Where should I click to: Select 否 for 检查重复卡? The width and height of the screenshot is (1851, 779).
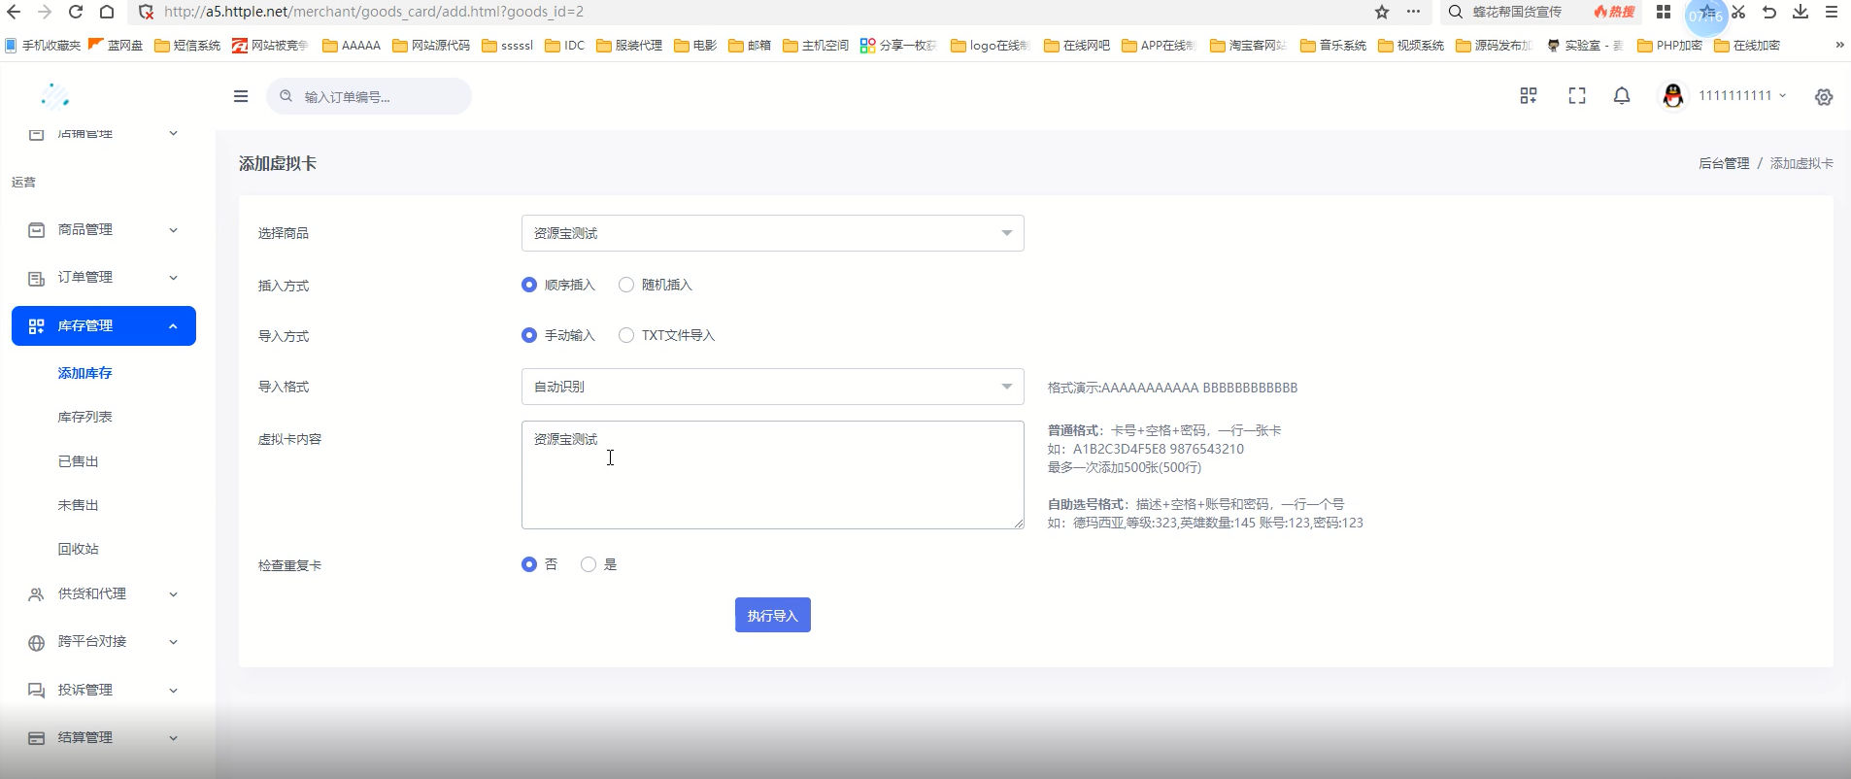(x=529, y=564)
